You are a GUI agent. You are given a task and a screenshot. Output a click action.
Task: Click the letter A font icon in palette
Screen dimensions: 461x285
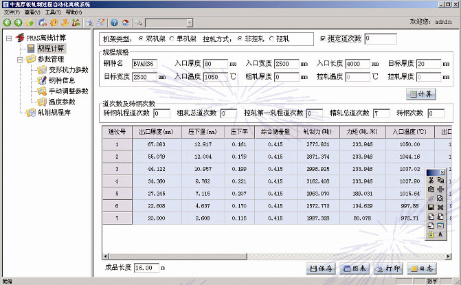[440, 235]
